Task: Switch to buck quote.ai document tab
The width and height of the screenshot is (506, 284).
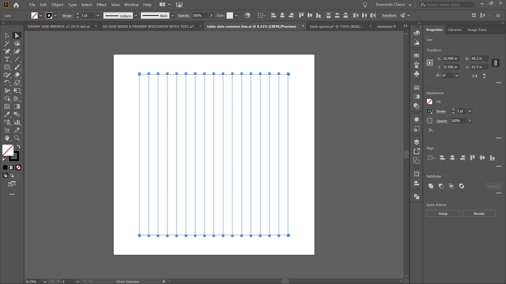Action: point(337,27)
